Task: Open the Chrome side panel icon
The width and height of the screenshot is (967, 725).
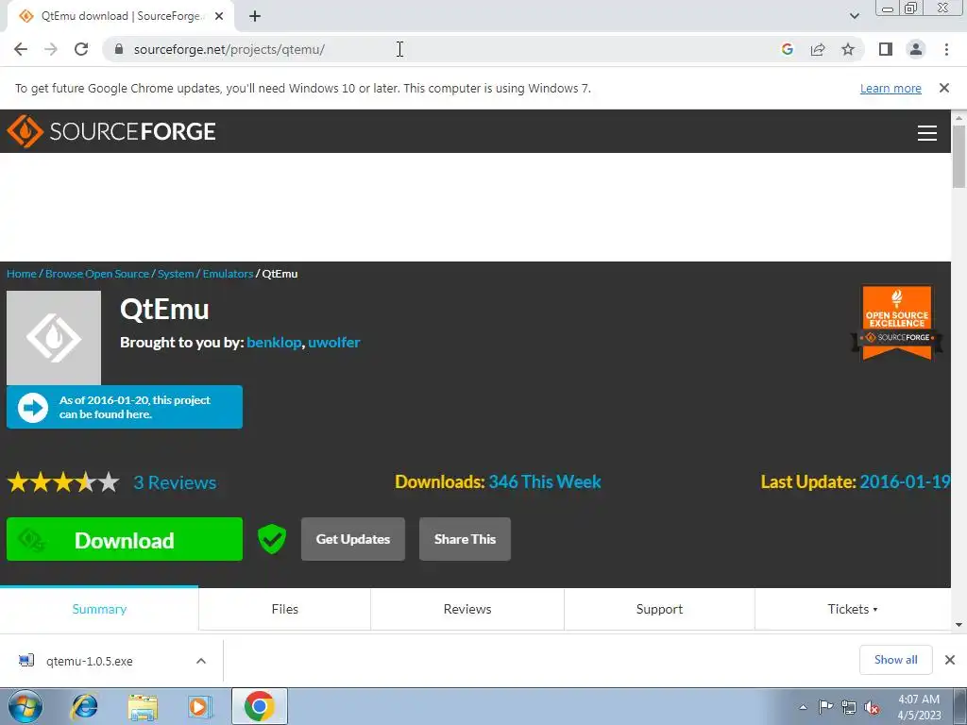Action: [x=886, y=49]
